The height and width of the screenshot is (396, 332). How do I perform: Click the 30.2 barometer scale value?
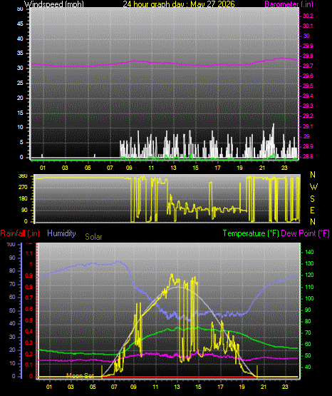pos(308,16)
